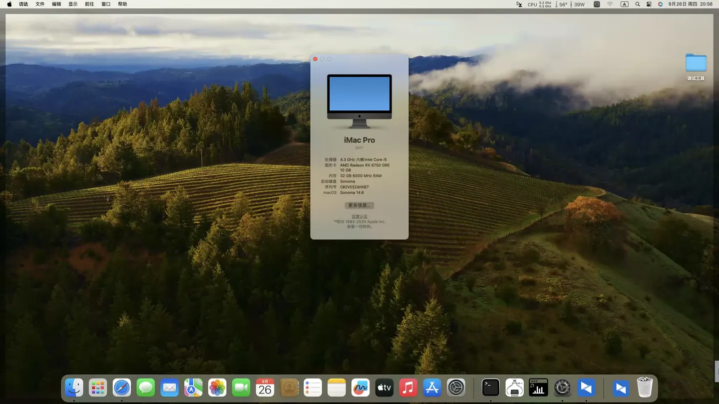The image size is (719, 404).
Task: Open the Photos app in the Dock
Action: coord(217,388)
